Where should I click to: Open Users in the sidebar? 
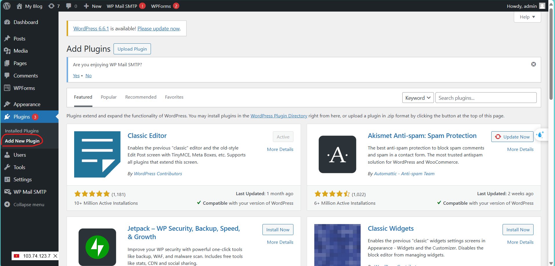point(29,155)
